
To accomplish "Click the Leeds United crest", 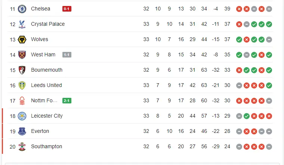I will pyautogui.click(x=22, y=85).
